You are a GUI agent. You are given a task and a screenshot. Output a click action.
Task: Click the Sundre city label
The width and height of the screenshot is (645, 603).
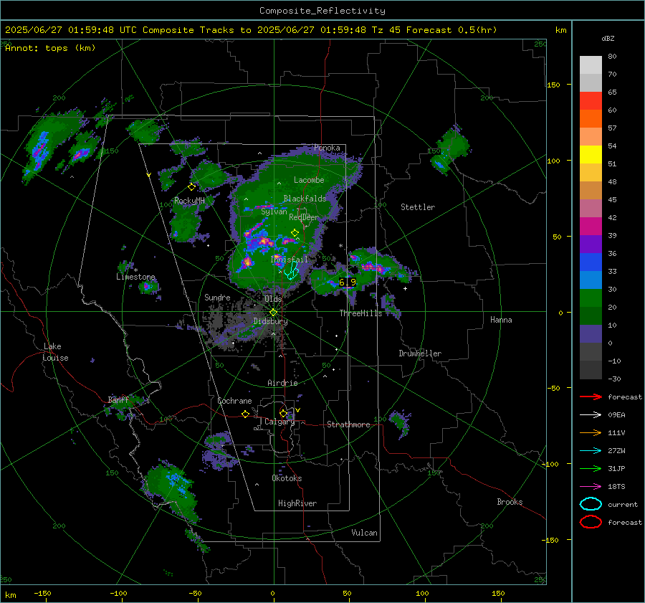coord(217,297)
